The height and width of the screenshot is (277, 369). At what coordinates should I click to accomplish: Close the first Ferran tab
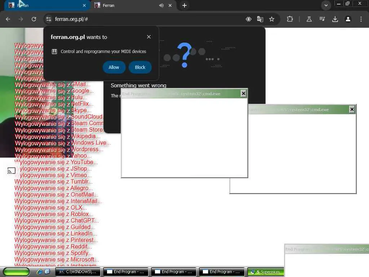point(84,5)
